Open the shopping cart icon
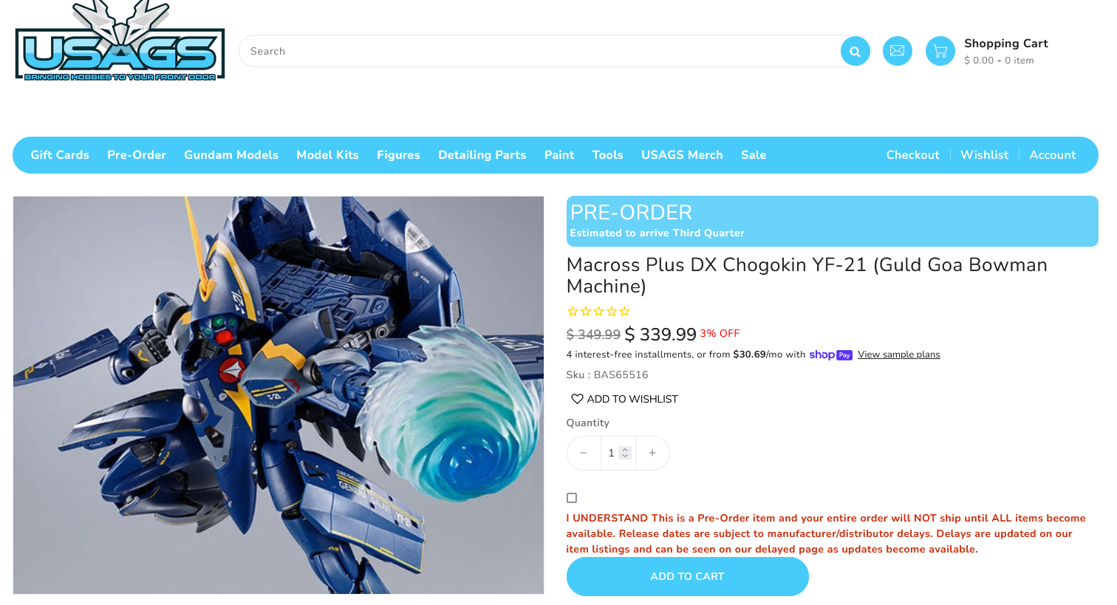 pyautogui.click(x=940, y=51)
